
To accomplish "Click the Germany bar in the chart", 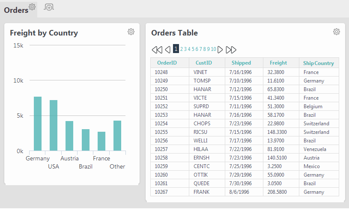I will click(x=38, y=124).
